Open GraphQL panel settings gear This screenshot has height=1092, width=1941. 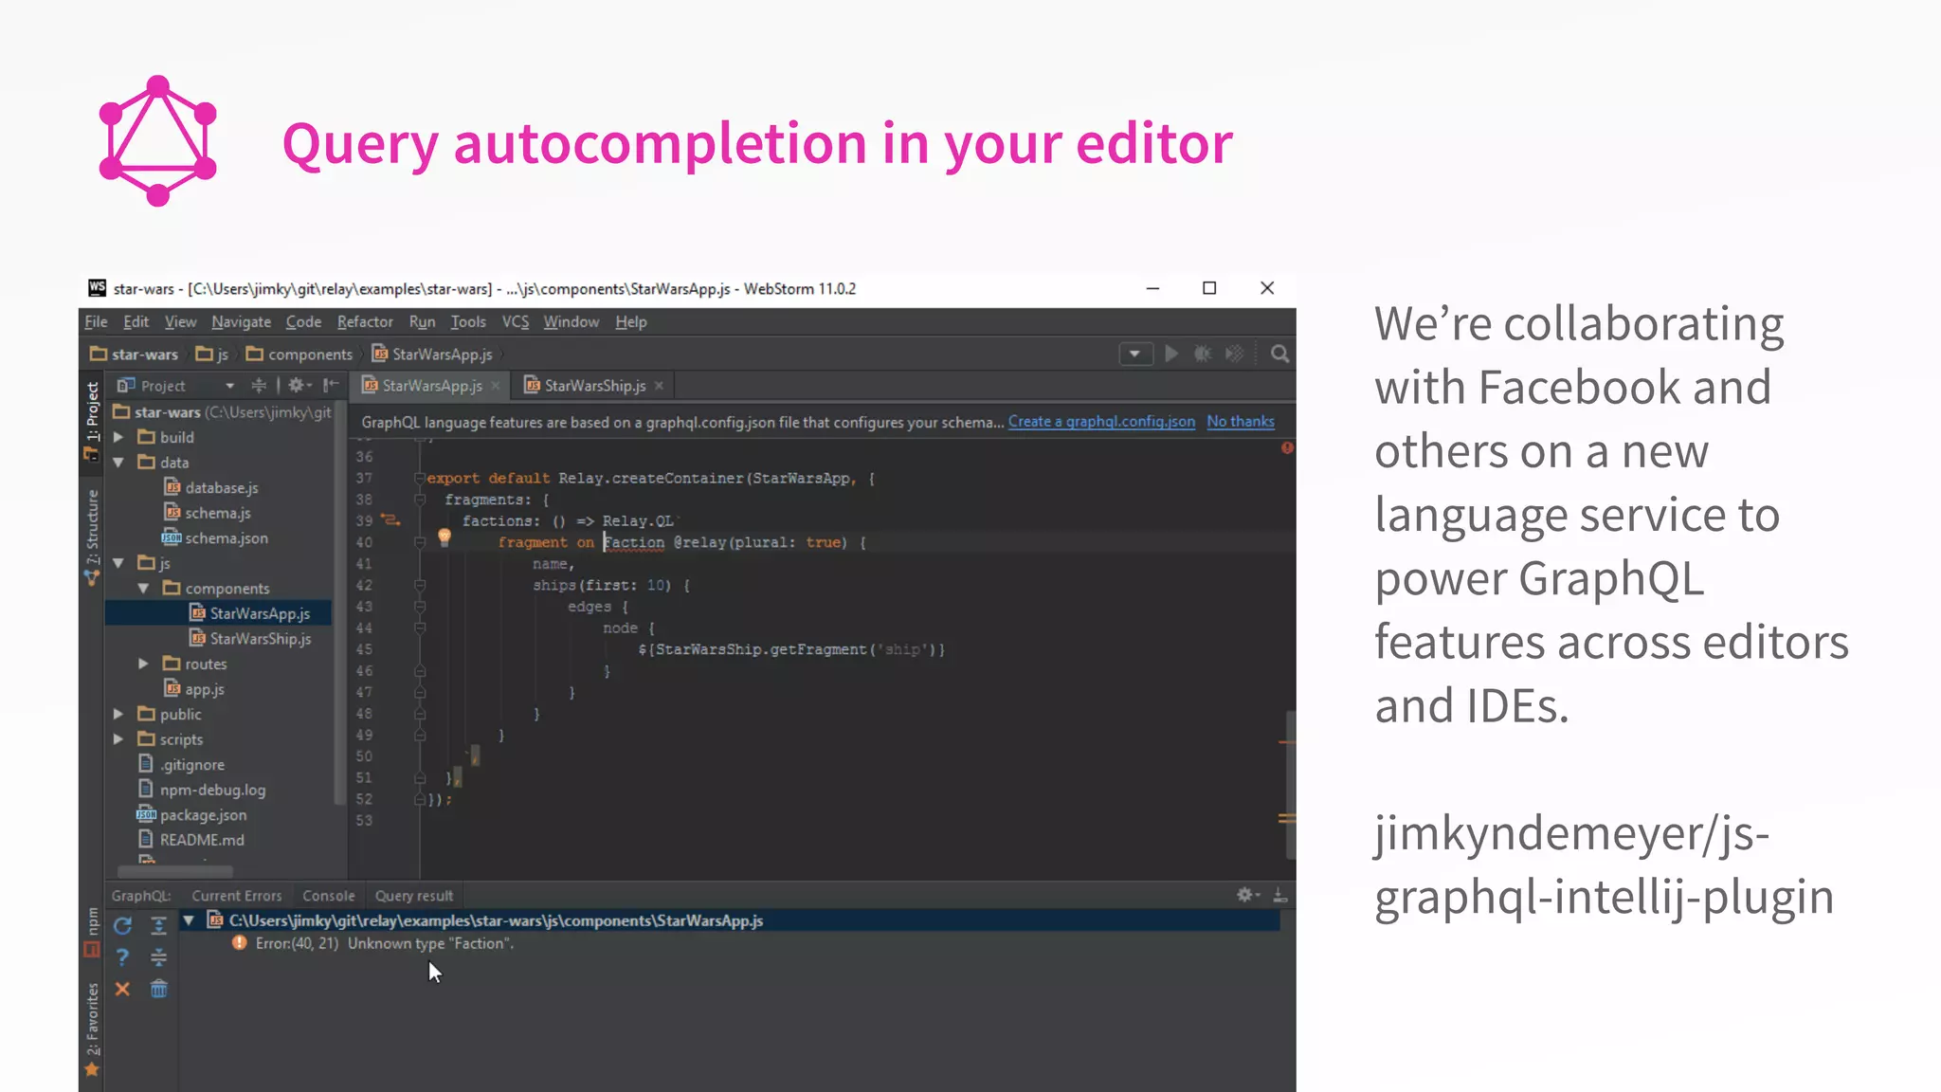[x=1248, y=895]
